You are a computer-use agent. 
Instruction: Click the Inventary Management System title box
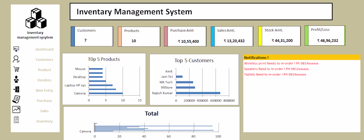click(x=201, y=12)
